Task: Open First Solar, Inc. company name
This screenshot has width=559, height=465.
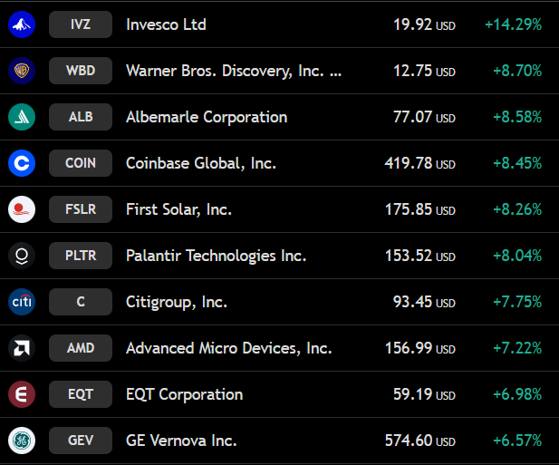Action: (x=179, y=209)
